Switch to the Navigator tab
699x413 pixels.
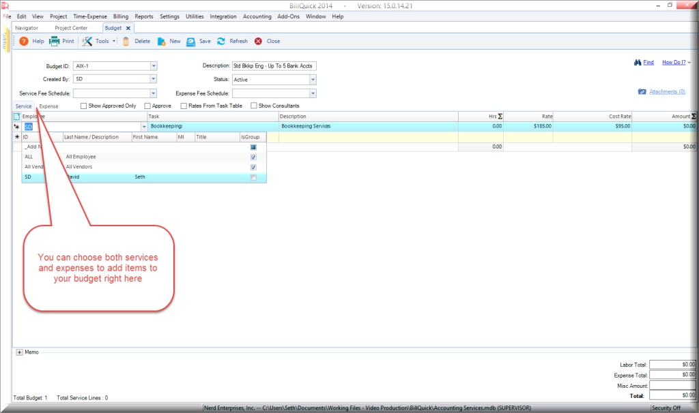[27, 28]
